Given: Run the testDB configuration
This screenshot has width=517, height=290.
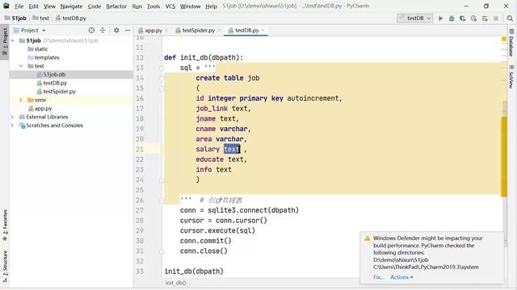Looking at the screenshot, I should coord(440,19).
